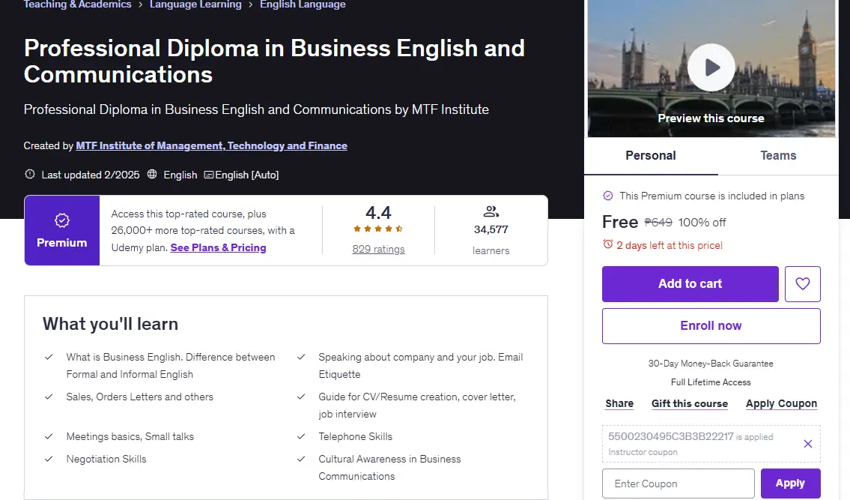Click the last updated alert icon
Screen dimensions: 850x500
pyautogui.click(x=30, y=174)
